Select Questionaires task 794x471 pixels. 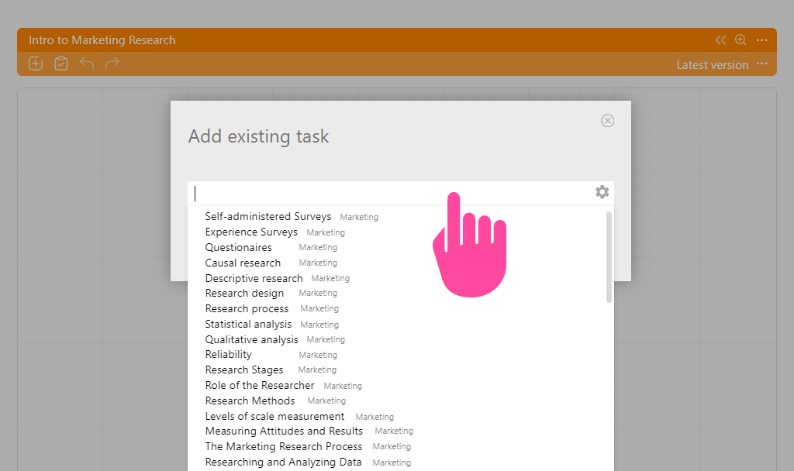pyautogui.click(x=239, y=247)
